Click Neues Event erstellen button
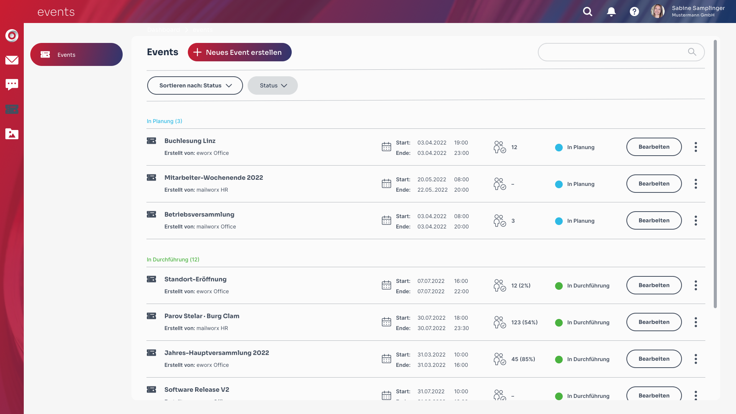Screen dimensions: 736x414 [240, 52]
